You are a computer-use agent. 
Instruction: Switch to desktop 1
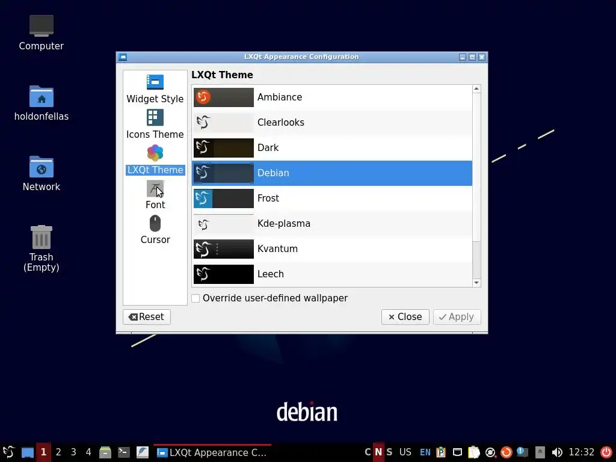coord(43,452)
